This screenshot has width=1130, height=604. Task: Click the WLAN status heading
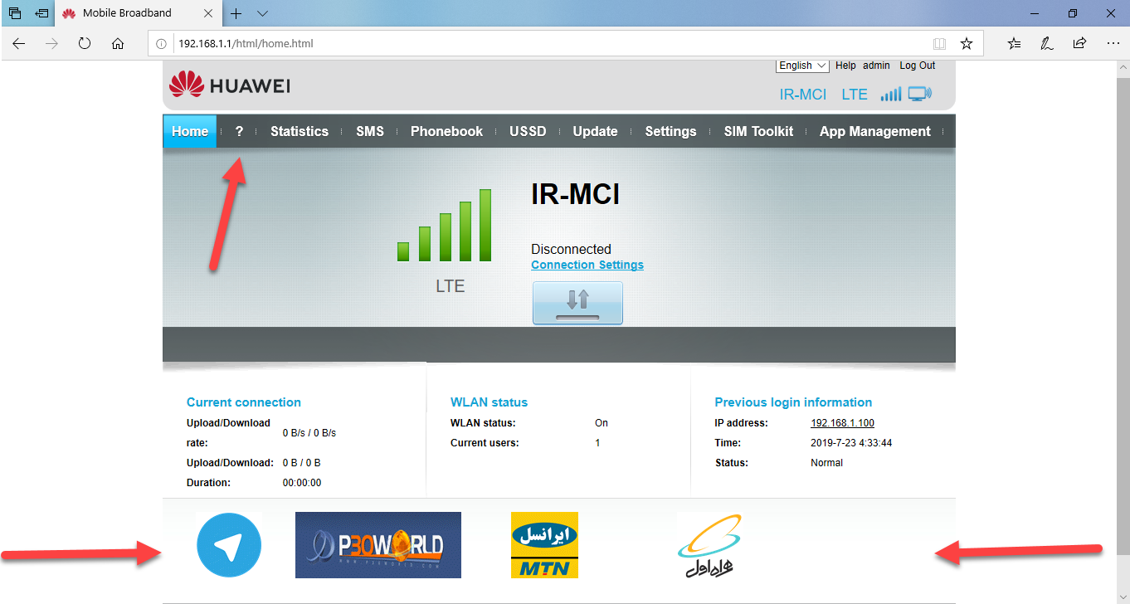[489, 402]
